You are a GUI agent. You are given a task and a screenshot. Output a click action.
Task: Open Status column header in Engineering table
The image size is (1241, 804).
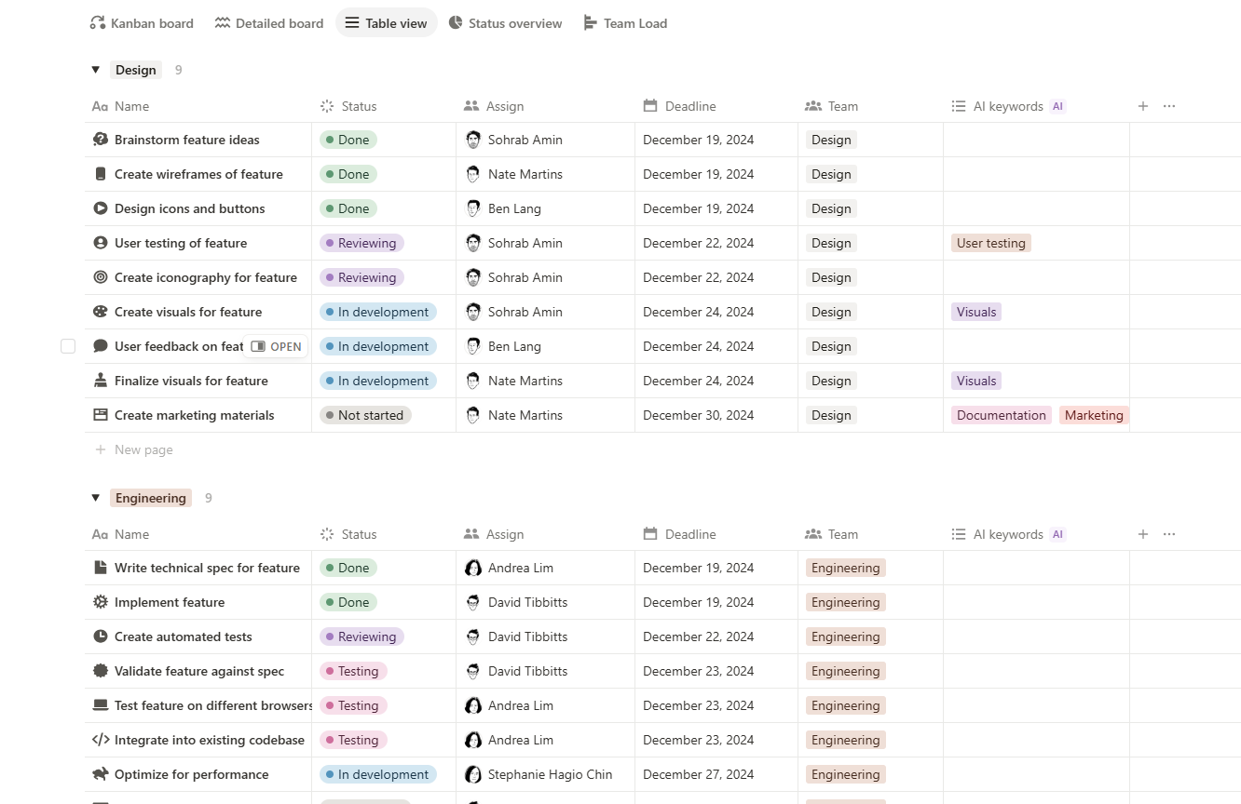pos(384,534)
